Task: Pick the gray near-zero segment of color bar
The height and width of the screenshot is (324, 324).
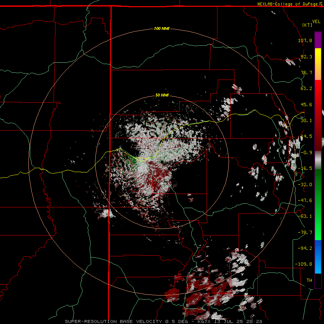Action: (x=318, y=160)
